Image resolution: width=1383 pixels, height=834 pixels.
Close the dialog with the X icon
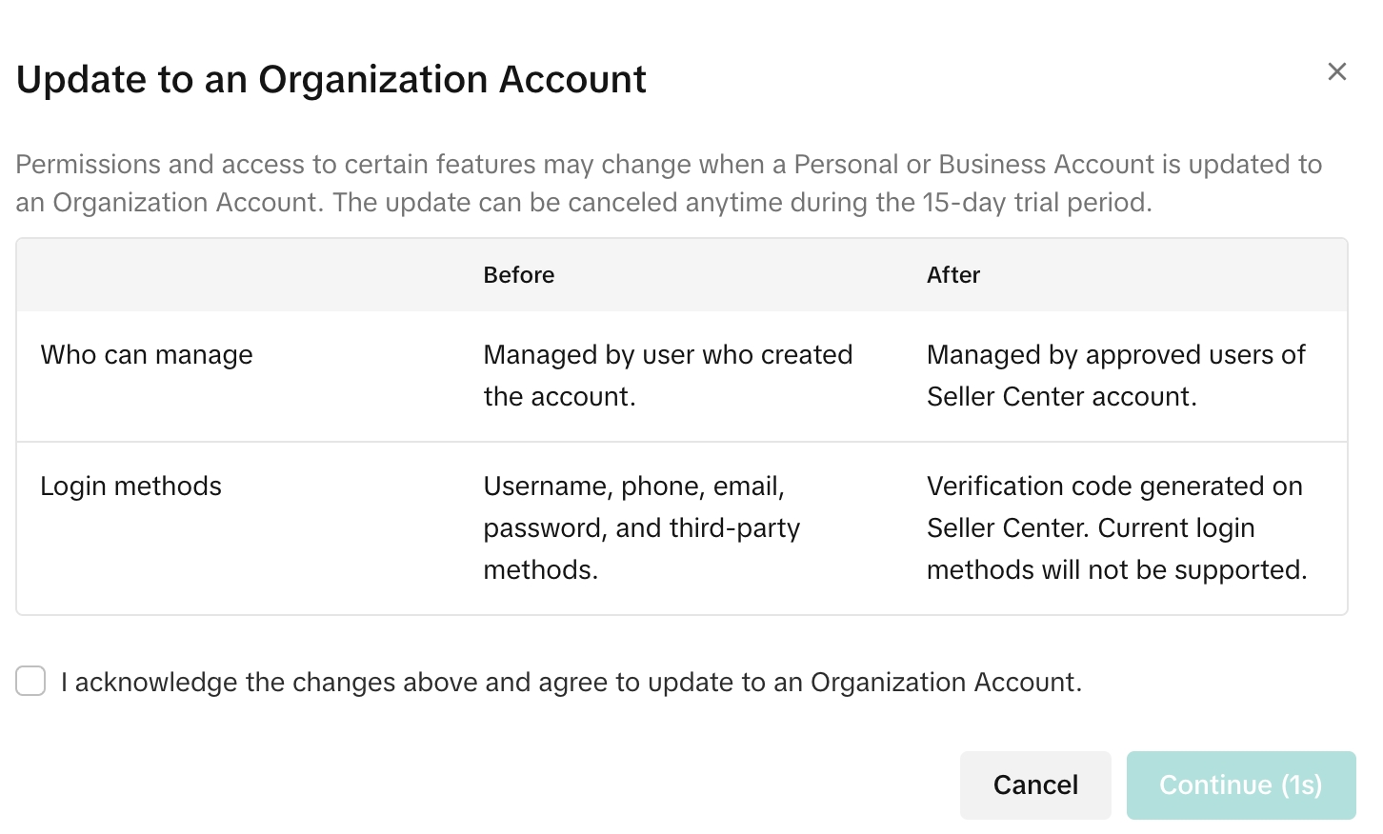coord(1336,71)
